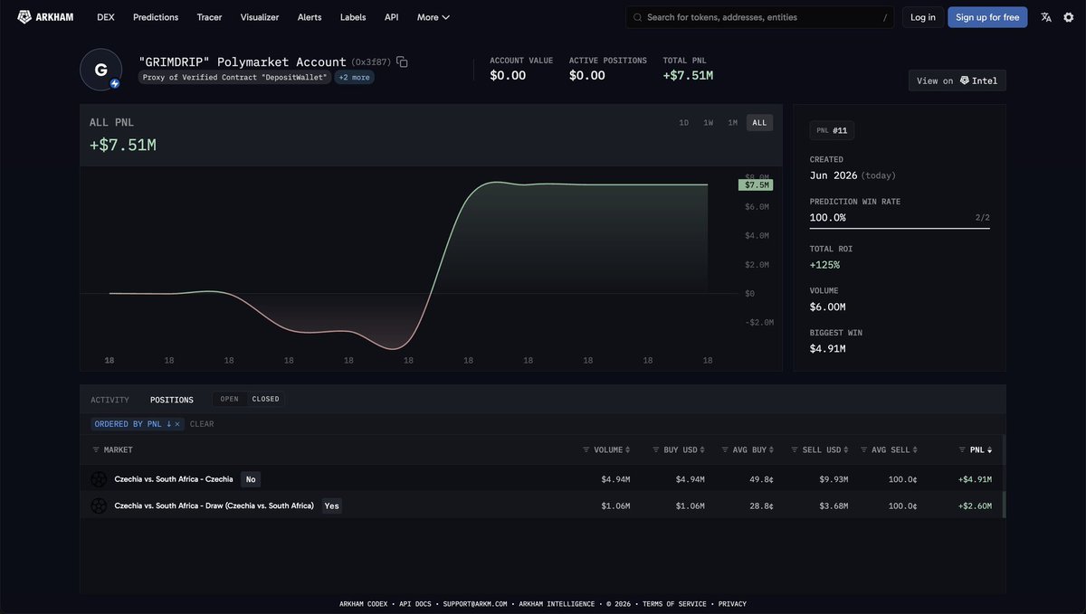Click the verified lightning badge on the avatar
The width and height of the screenshot is (1086, 614).
[115, 84]
